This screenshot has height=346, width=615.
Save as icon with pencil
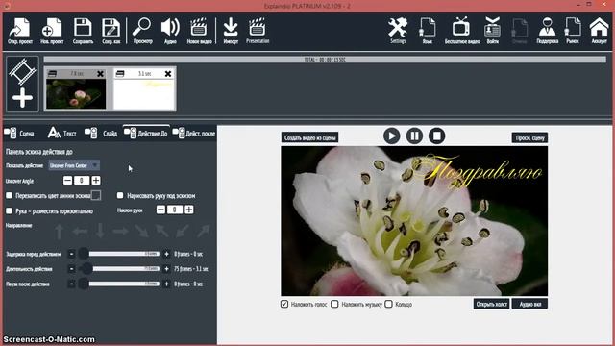tap(111, 31)
